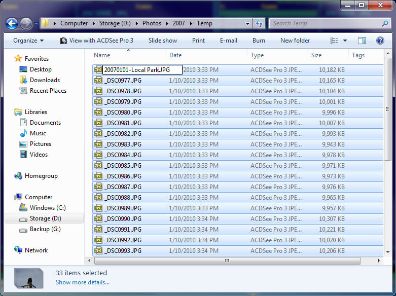
Task: Click the 10,206 KB size value
Action: click(x=332, y=250)
